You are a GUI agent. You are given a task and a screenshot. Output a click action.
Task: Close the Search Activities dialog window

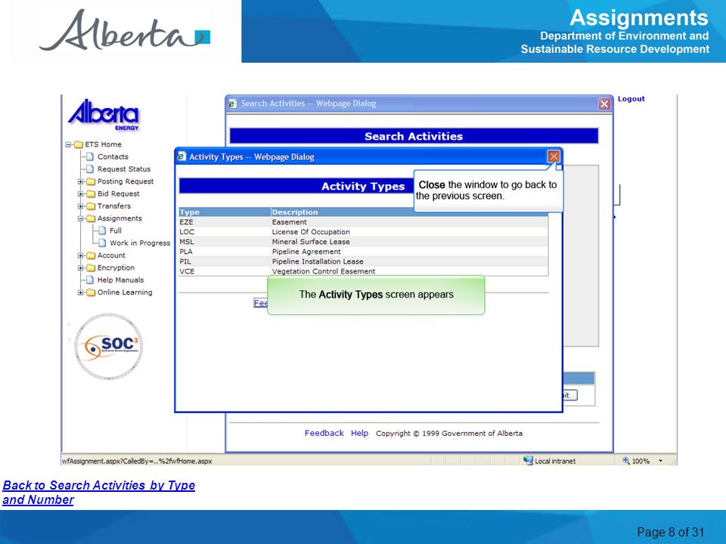(604, 104)
